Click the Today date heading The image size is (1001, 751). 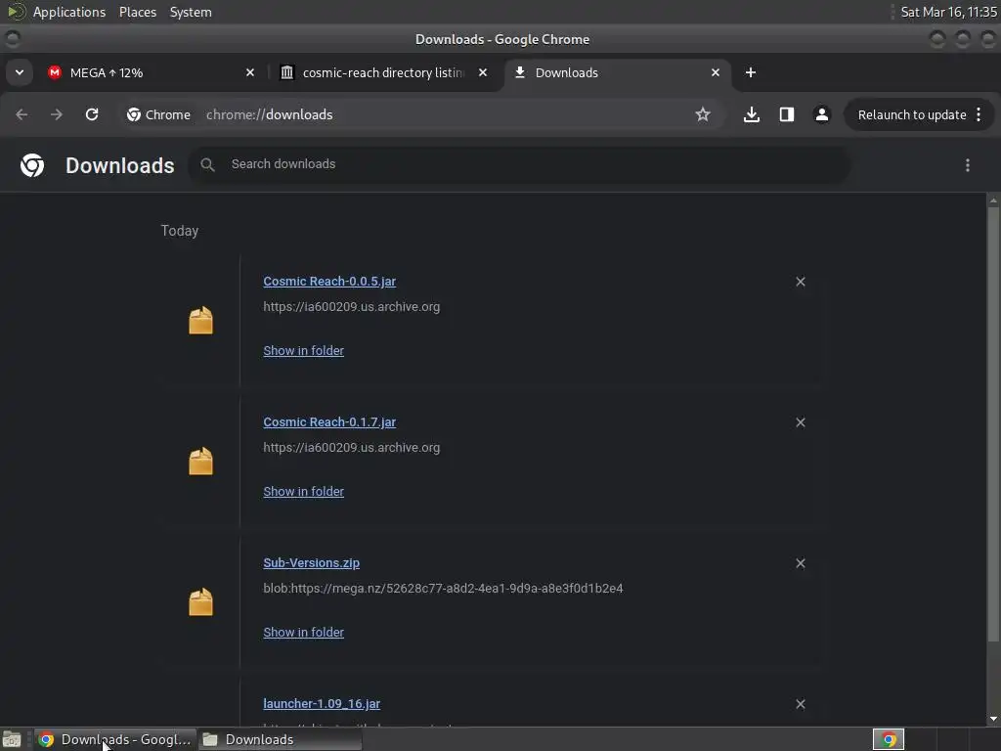click(180, 231)
